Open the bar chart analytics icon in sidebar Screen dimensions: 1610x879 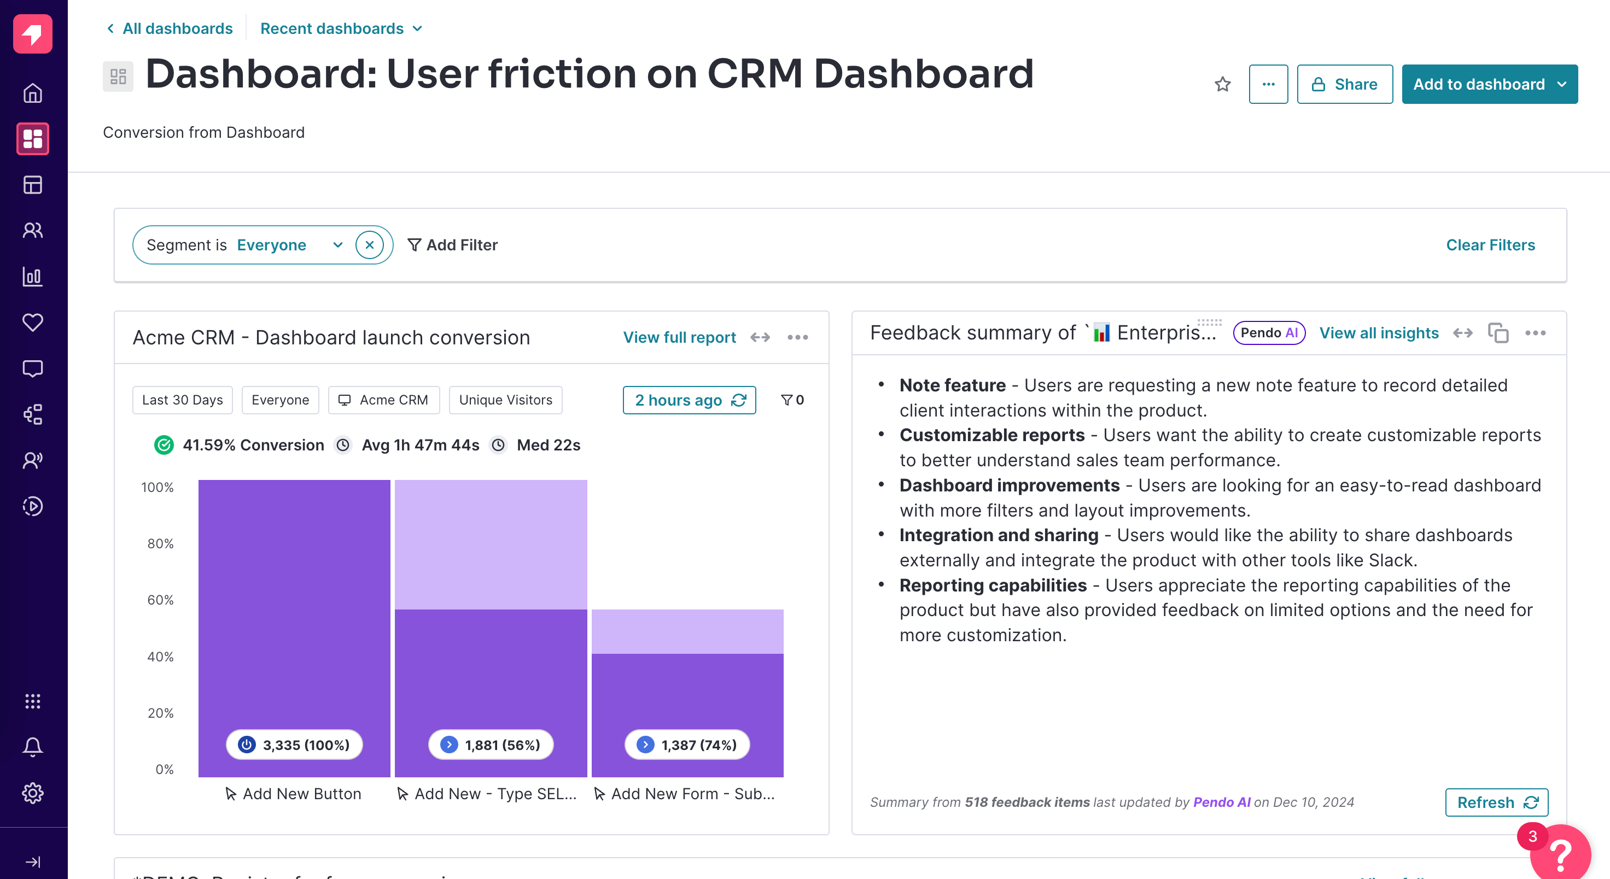pyautogui.click(x=32, y=277)
